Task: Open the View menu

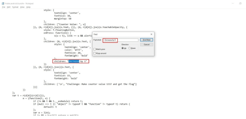Action: point(22,7)
